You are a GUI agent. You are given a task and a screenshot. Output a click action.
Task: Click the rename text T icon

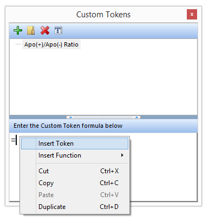coord(58,30)
